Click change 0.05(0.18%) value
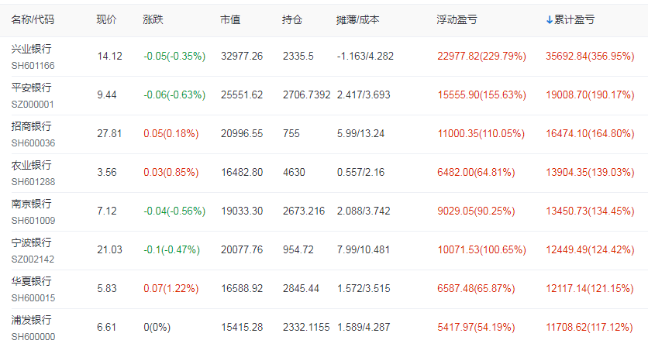The width and height of the screenshot is (648, 347). [171, 134]
